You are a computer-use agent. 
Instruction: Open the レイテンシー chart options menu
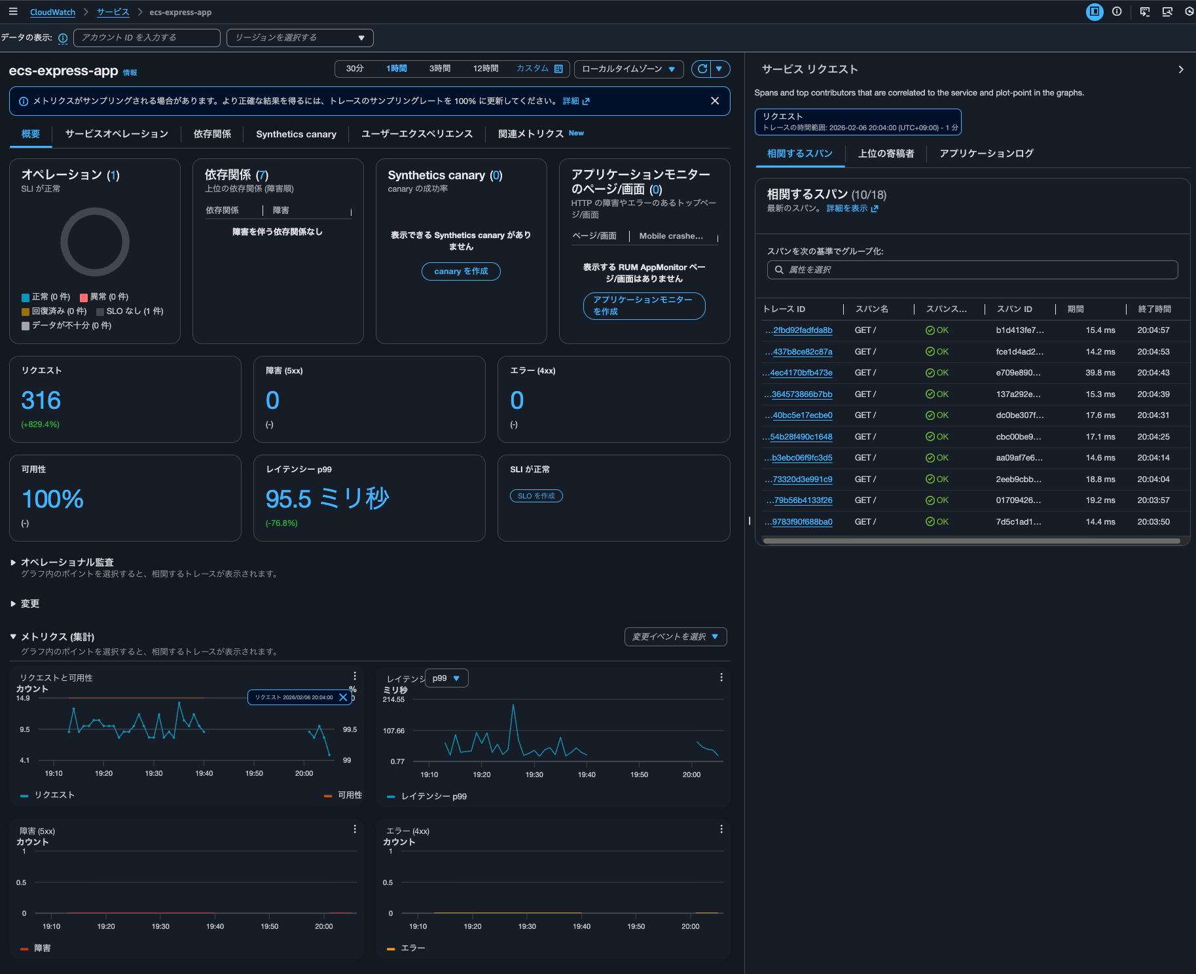click(721, 678)
